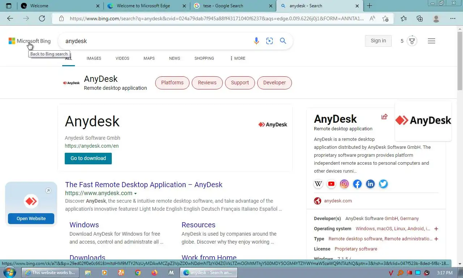Open the taskbar window 'This website works b...'
The height and width of the screenshot is (278, 463).
click(x=51, y=273)
